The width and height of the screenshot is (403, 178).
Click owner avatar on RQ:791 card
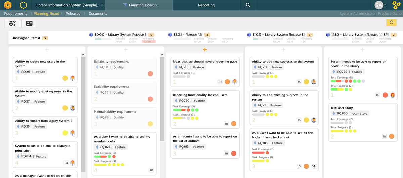point(235,82)
